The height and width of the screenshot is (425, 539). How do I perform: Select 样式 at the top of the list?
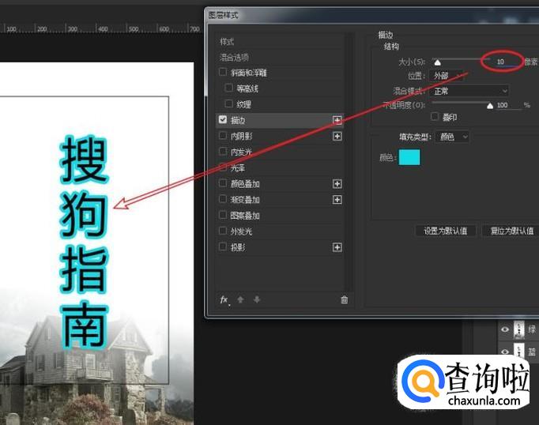coord(227,42)
